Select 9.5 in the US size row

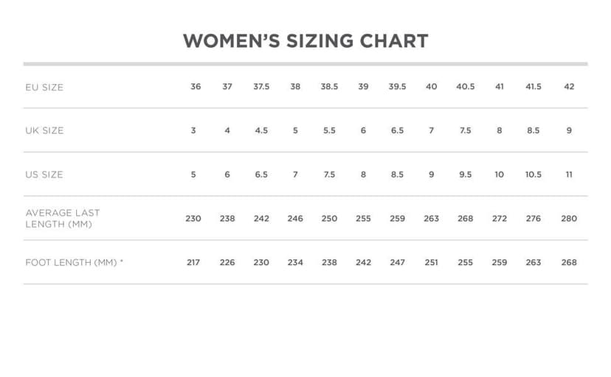click(x=465, y=175)
